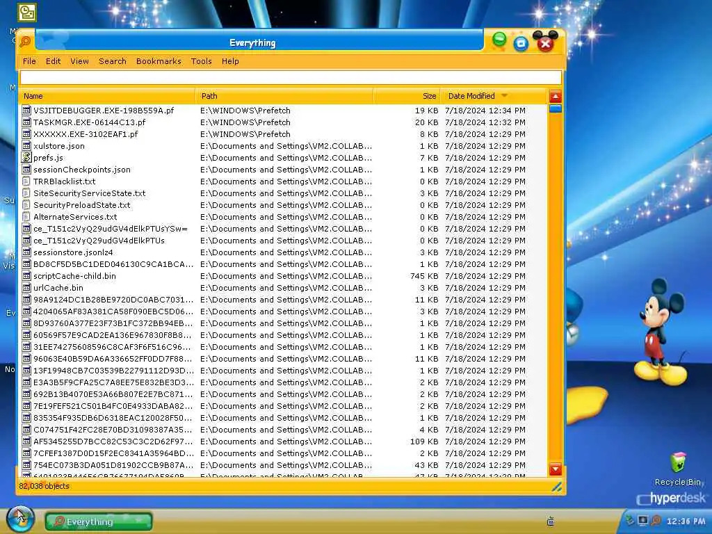Sort results by Name column header
Screen dimensions: 712x534
tap(107, 96)
